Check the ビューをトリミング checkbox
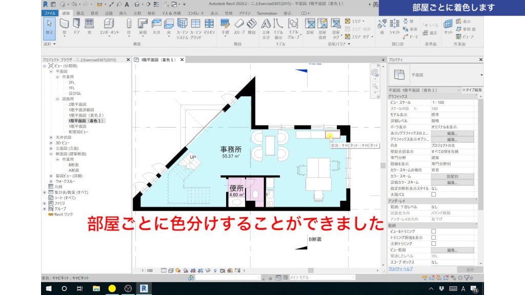 433,230
